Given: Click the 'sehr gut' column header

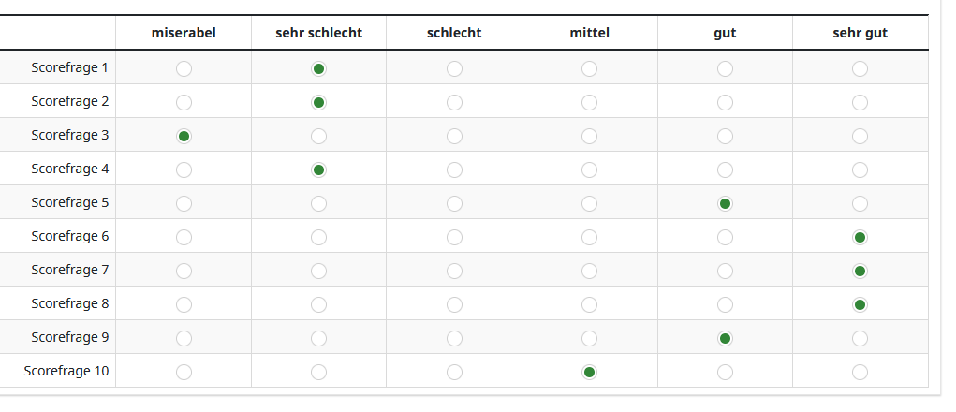Looking at the screenshot, I should (860, 33).
